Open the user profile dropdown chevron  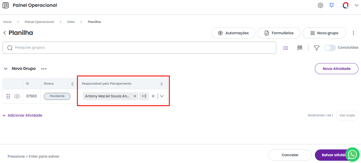click(x=356, y=5)
